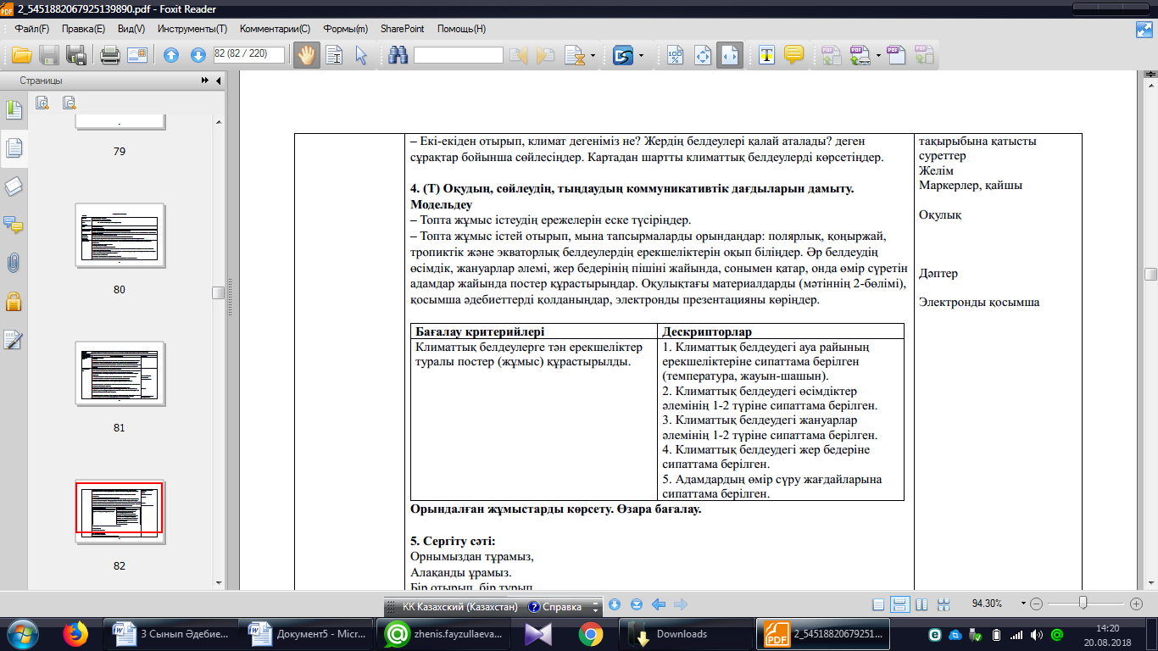The height and width of the screenshot is (651, 1158).
Task: Open the Attachments paperclip panel
Action: click(14, 263)
